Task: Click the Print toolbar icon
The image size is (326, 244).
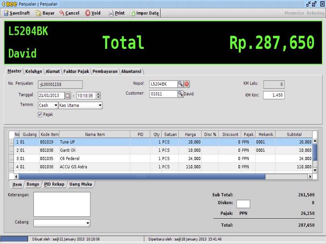Action: [111, 13]
